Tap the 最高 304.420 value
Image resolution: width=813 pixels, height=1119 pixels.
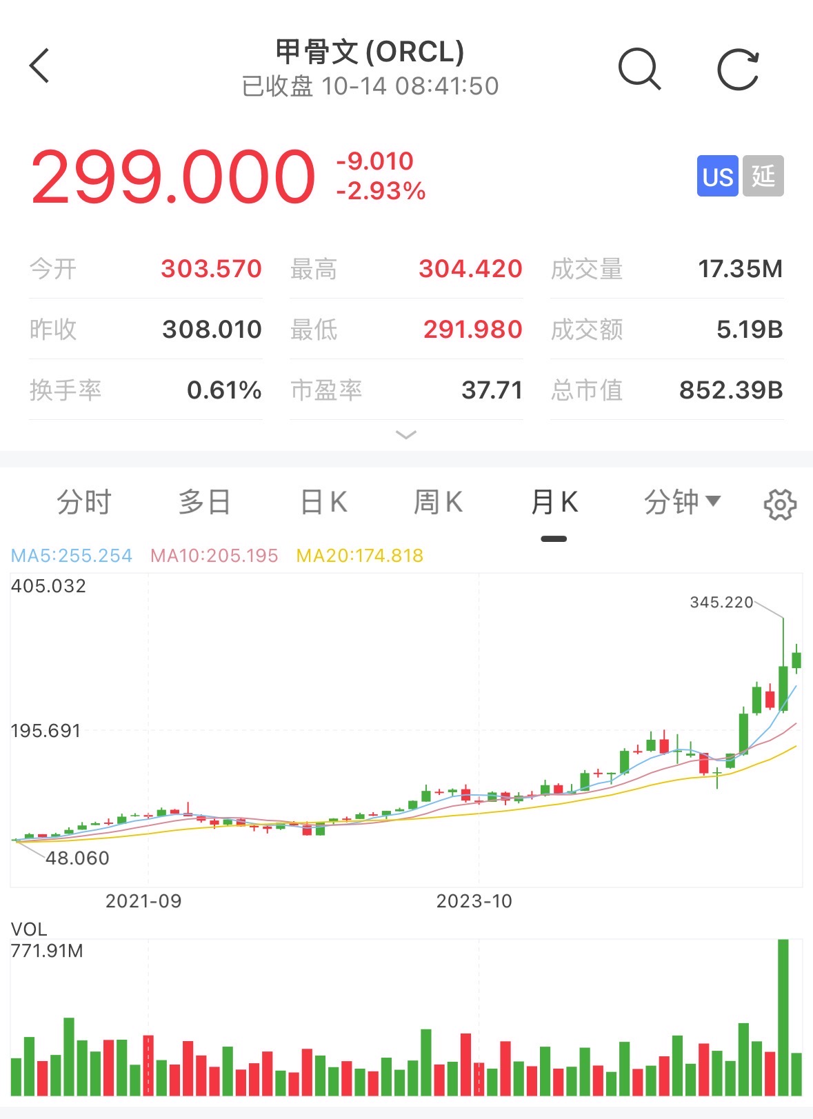point(470,269)
